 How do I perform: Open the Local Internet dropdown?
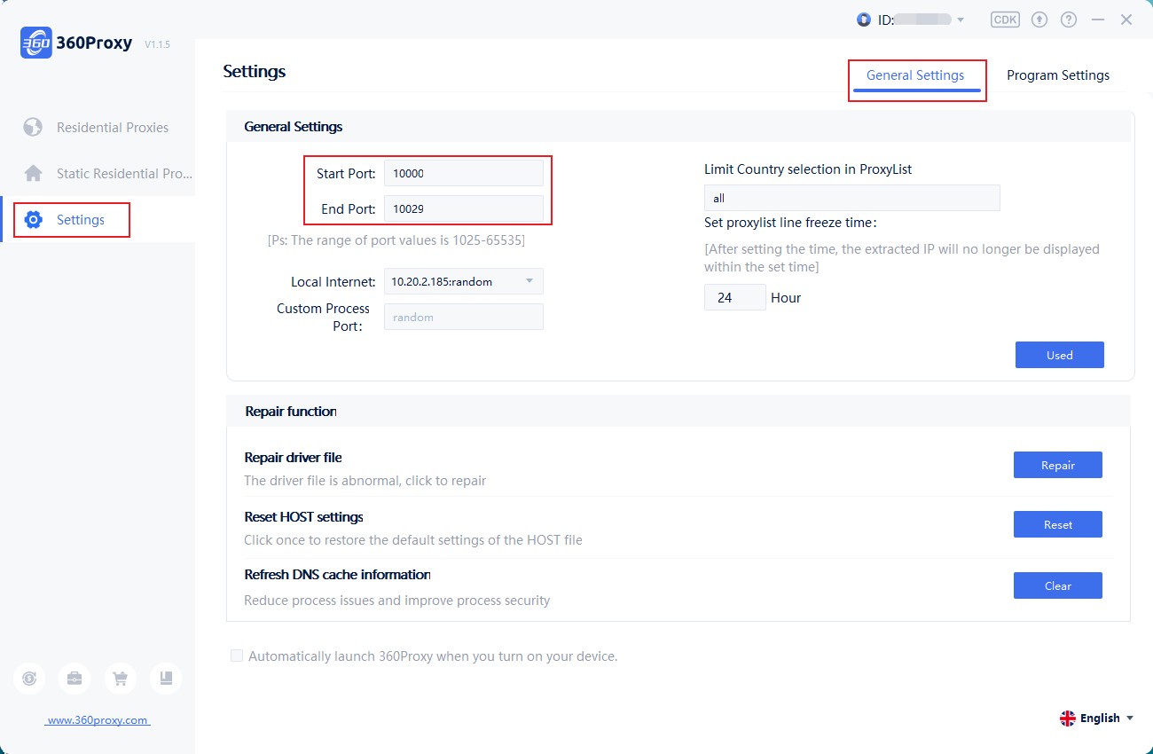click(x=464, y=281)
